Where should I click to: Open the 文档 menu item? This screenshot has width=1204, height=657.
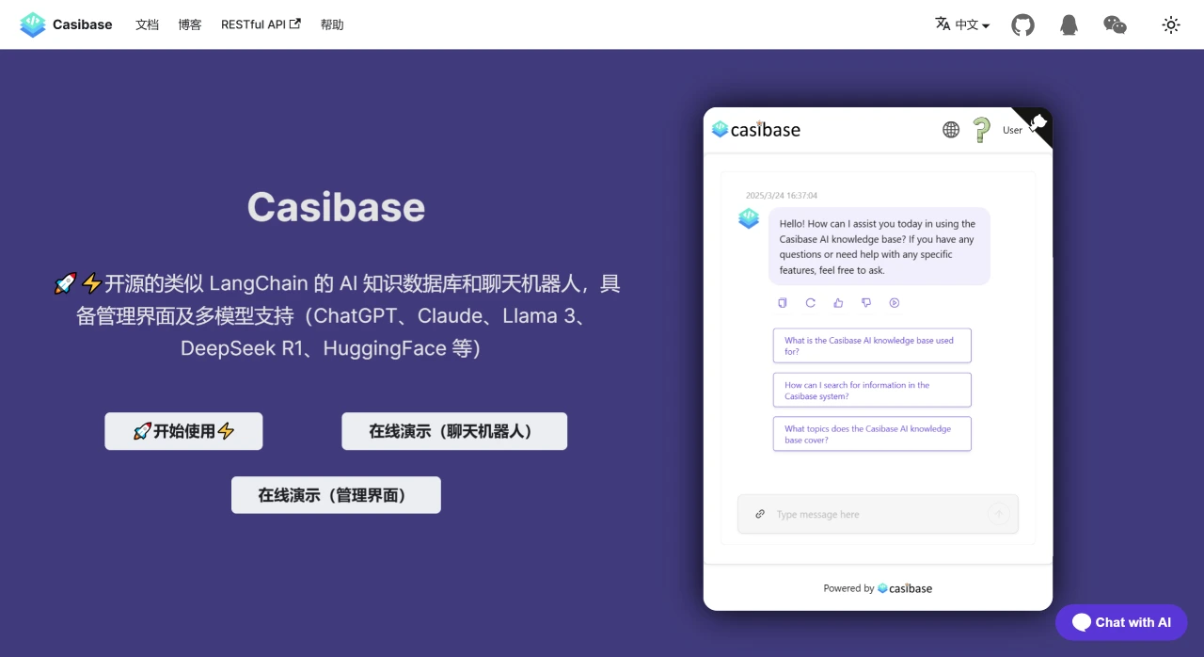[x=147, y=25]
